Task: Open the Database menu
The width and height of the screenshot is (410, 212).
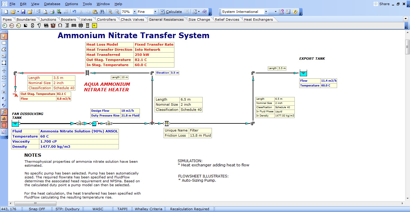Action: click(x=52, y=4)
